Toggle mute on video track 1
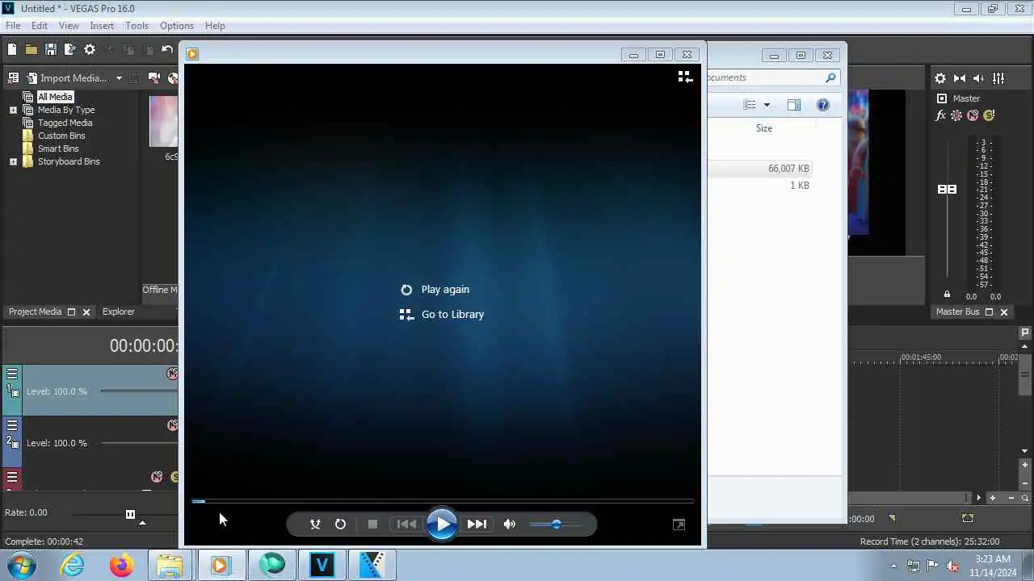This screenshot has height=581, width=1034. coord(172,374)
